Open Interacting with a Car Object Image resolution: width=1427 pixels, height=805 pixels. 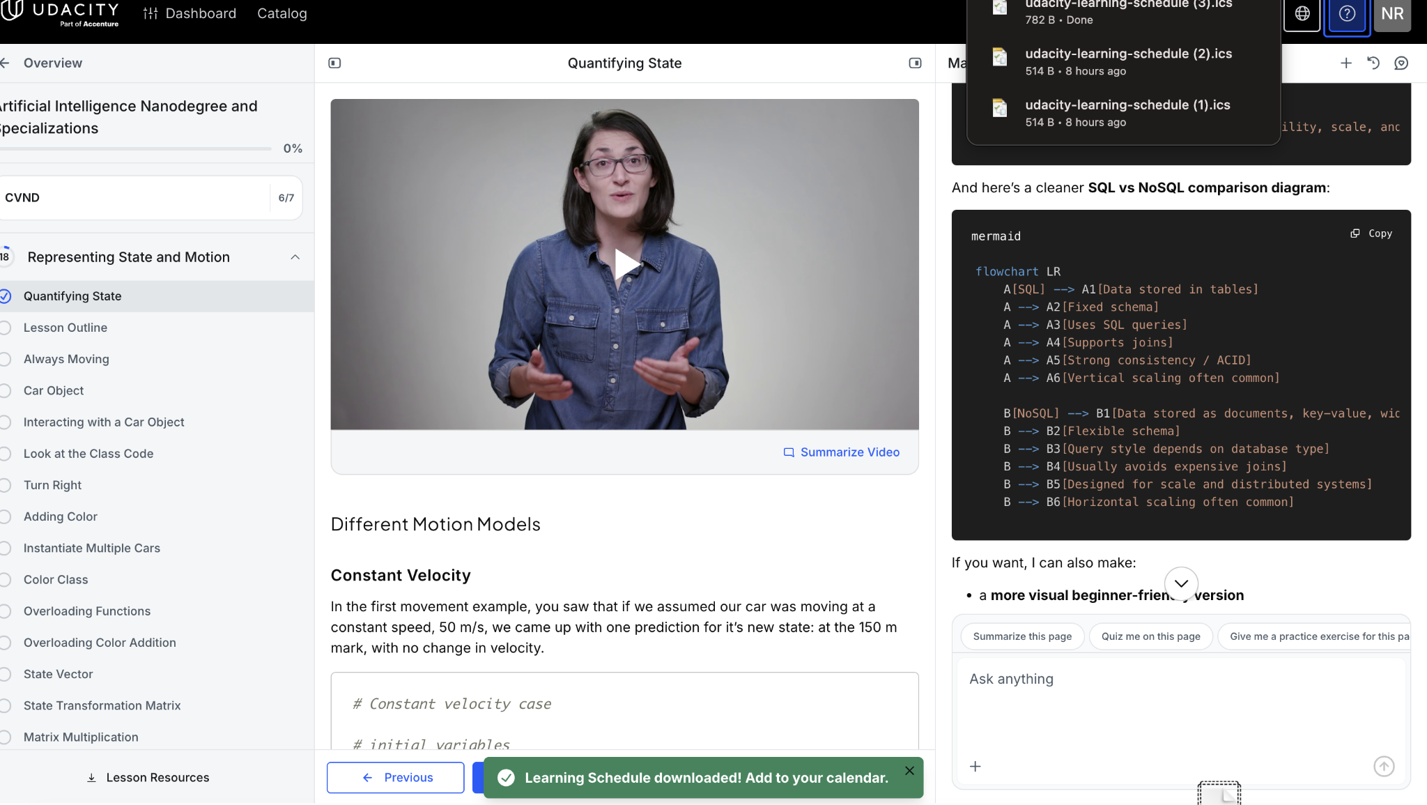(104, 422)
